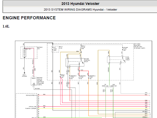
Task: Open the engine performance wiring diagram image
Action: 84,79
